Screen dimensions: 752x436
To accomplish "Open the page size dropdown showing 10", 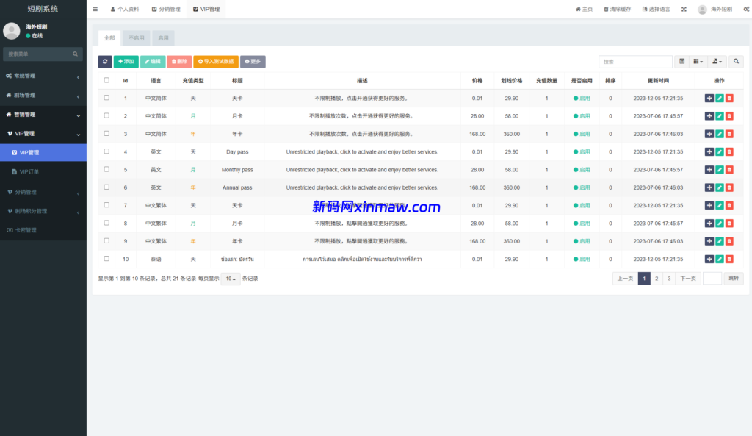I will coord(230,278).
